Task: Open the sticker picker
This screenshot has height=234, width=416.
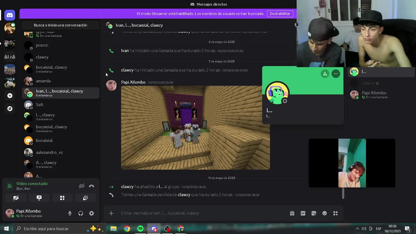Action: pyautogui.click(x=314, y=213)
